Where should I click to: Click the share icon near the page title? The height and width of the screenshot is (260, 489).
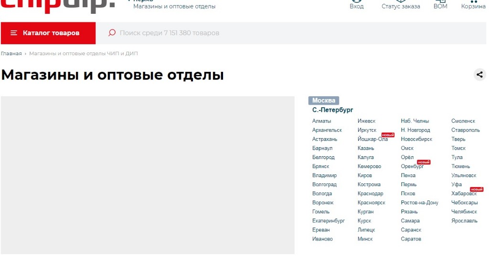(x=479, y=75)
